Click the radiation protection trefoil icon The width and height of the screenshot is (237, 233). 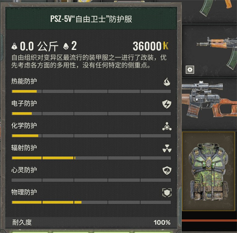tap(167, 148)
